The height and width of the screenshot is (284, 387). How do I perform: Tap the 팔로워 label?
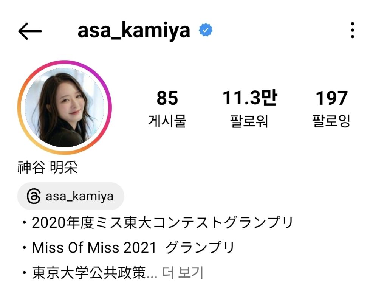point(249,121)
